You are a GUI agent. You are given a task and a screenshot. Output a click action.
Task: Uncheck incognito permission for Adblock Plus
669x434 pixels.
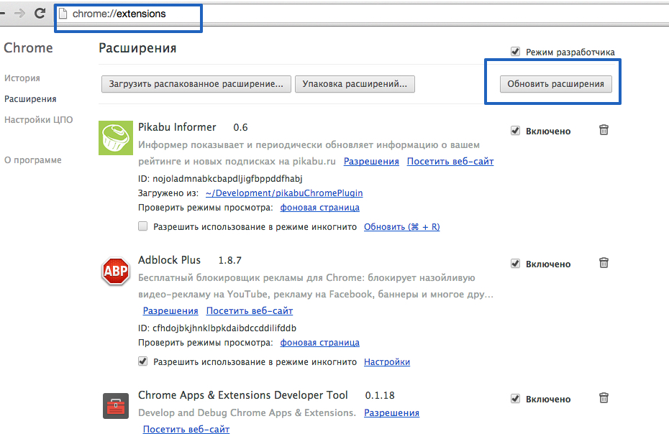pyautogui.click(x=143, y=361)
